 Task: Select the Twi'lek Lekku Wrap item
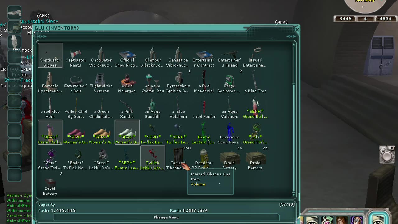click(x=152, y=158)
